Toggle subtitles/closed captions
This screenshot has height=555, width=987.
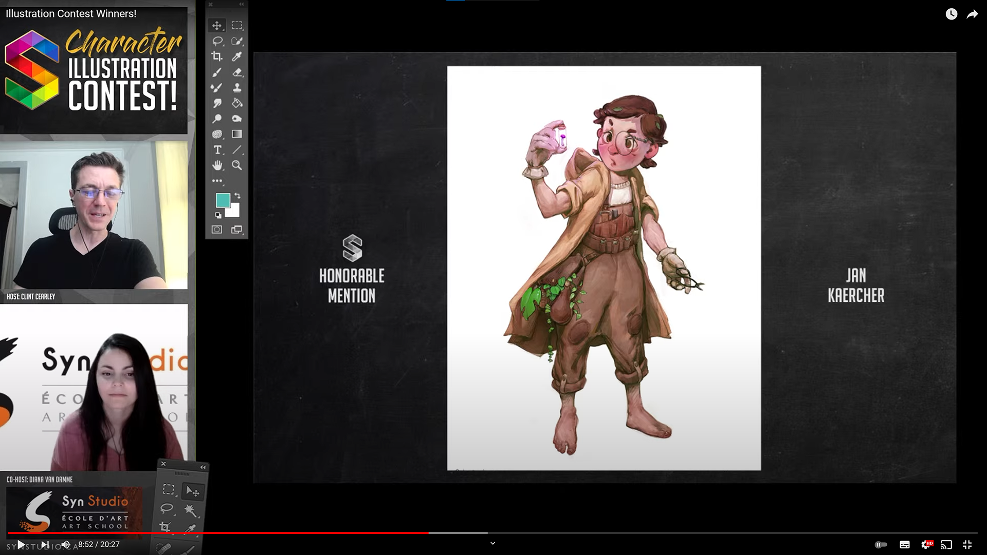coord(905,545)
